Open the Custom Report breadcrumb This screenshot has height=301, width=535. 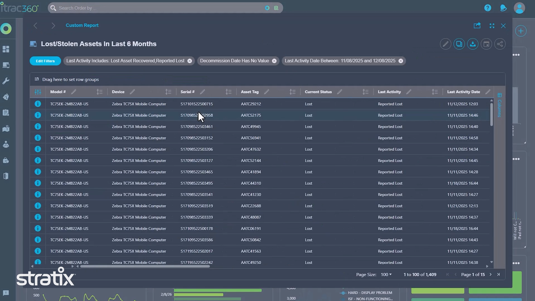[x=82, y=25]
